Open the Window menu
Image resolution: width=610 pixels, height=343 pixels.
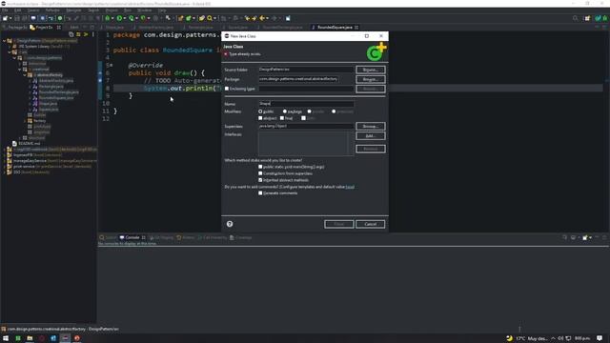[144, 10]
